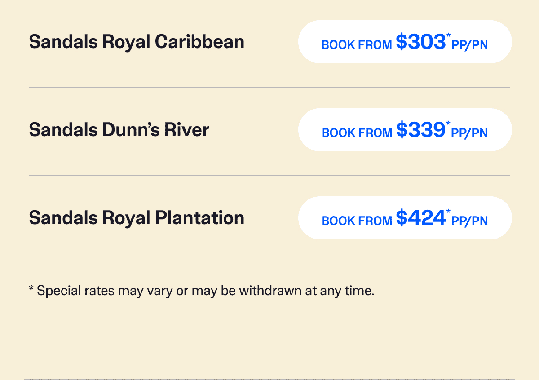The width and height of the screenshot is (539, 380).
Task: Click divider line below Sandals Royal Caribbean row
Action: point(269,87)
